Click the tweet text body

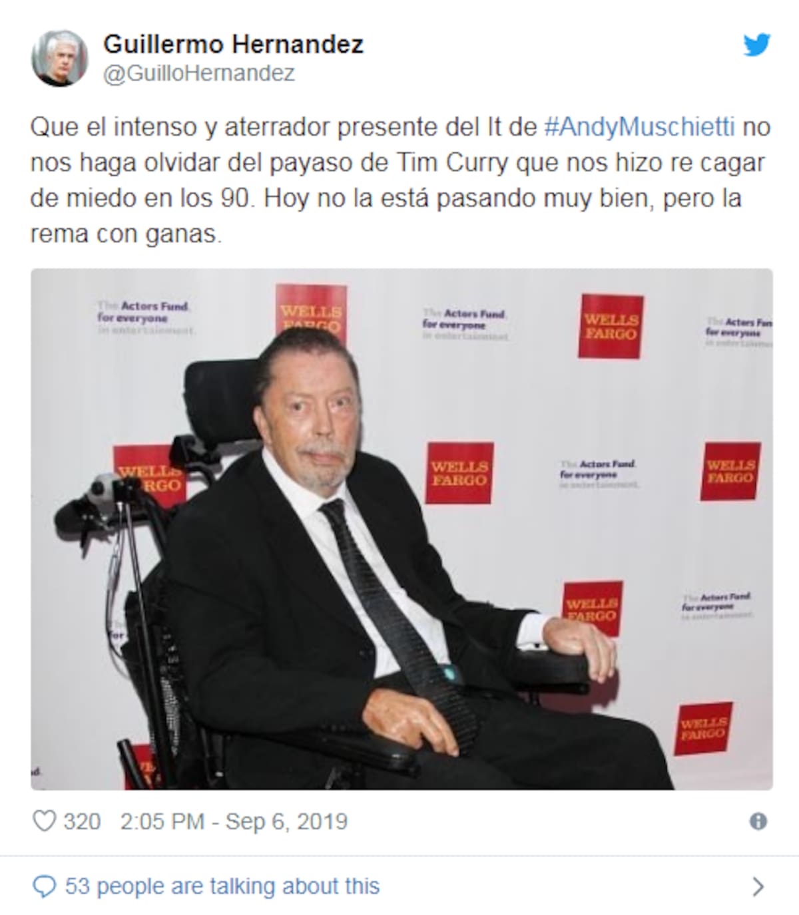pos(400,180)
